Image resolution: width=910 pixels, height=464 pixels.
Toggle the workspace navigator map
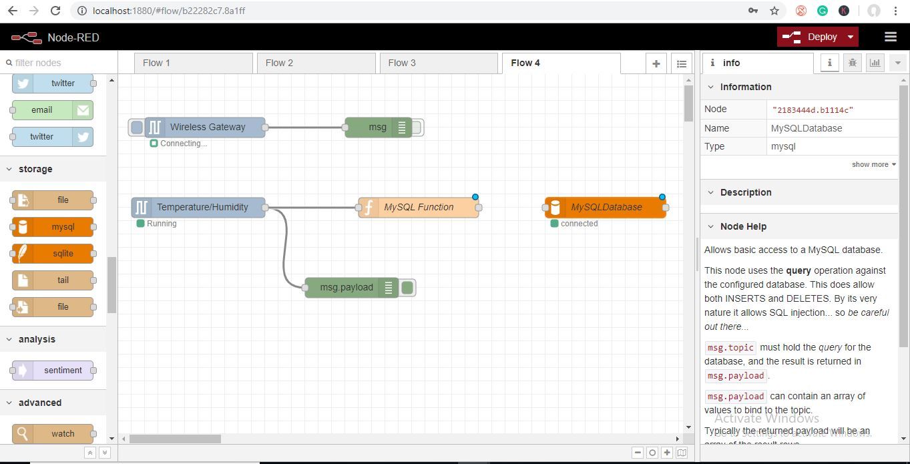pyautogui.click(x=682, y=453)
